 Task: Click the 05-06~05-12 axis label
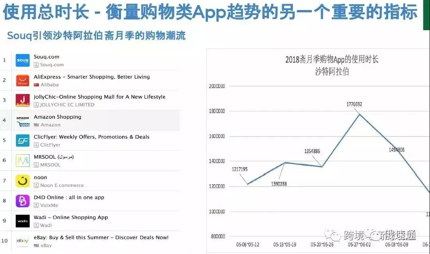pos(248,245)
